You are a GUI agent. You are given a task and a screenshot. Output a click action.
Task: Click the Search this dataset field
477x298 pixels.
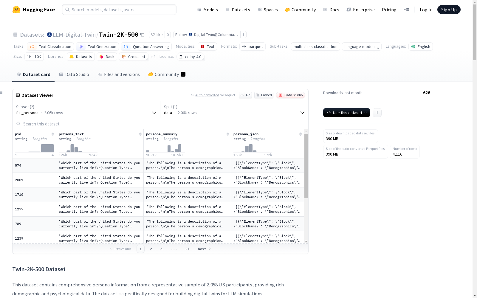point(160,124)
